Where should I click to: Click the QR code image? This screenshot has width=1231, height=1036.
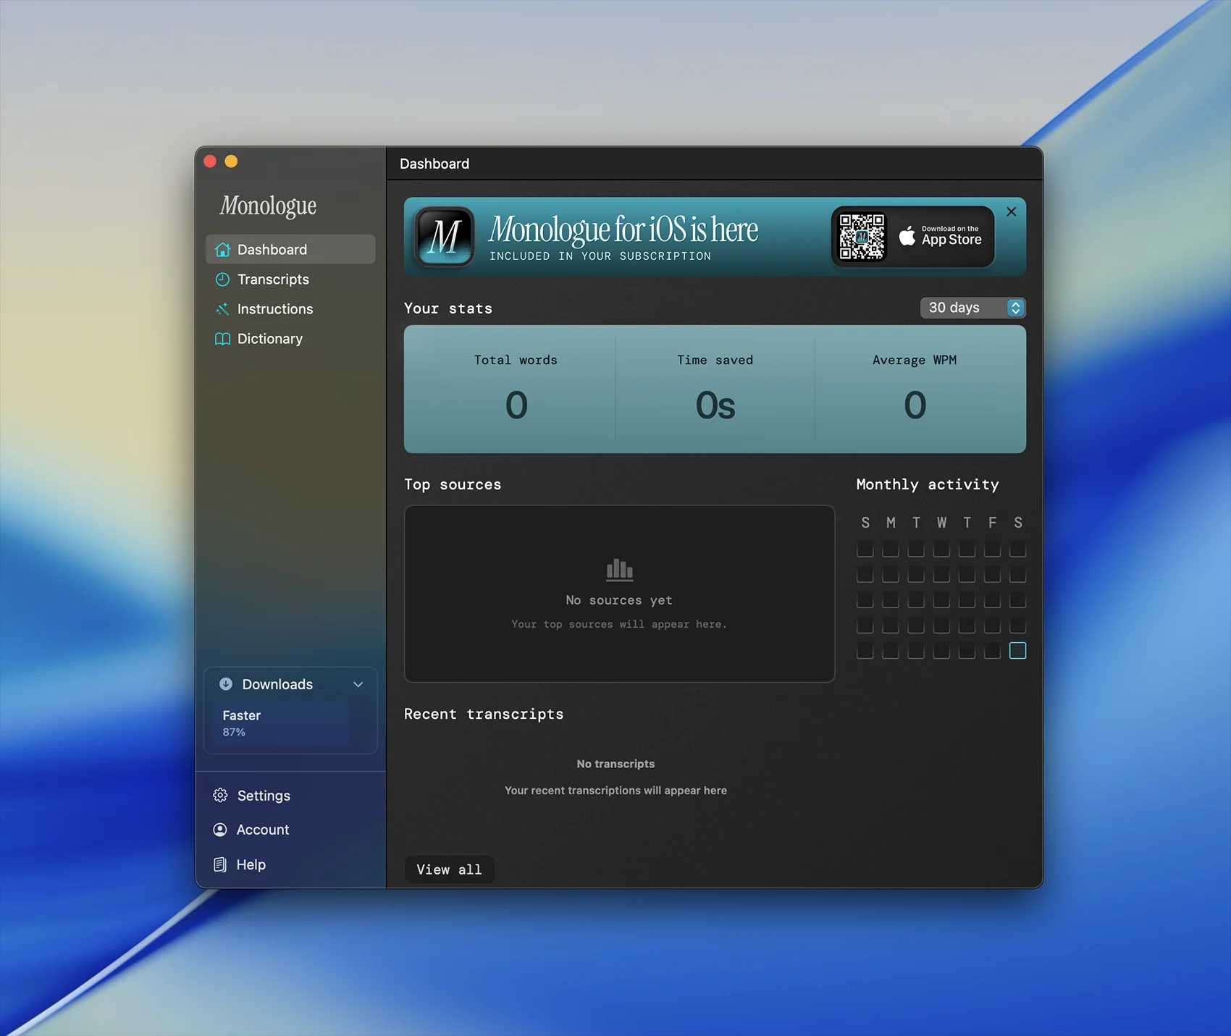(x=861, y=236)
